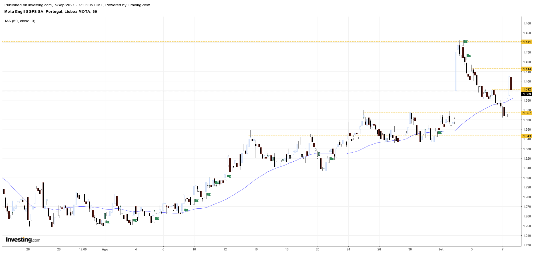
Task: Click the 30 date label on time axis
Action: (410, 250)
